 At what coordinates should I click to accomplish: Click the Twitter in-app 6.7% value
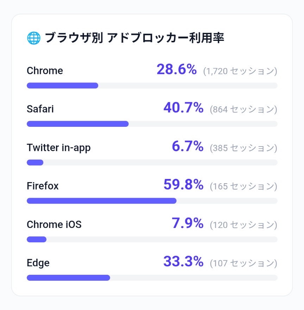point(187,146)
